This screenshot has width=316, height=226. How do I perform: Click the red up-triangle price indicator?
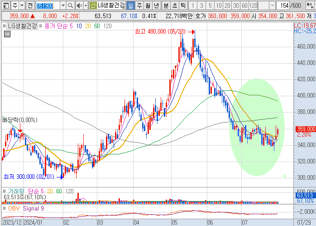pyautogui.click(x=33, y=16)
